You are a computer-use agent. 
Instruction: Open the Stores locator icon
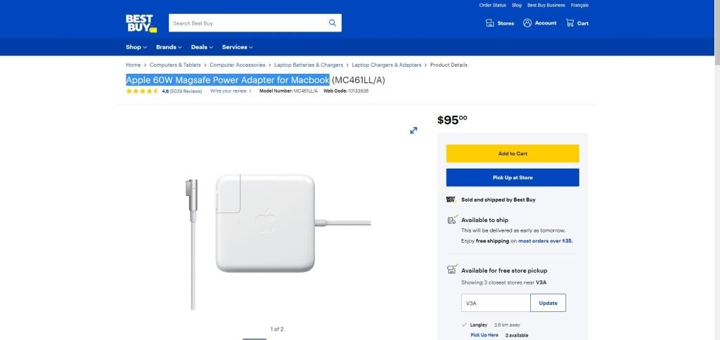[x=490, y=23]
